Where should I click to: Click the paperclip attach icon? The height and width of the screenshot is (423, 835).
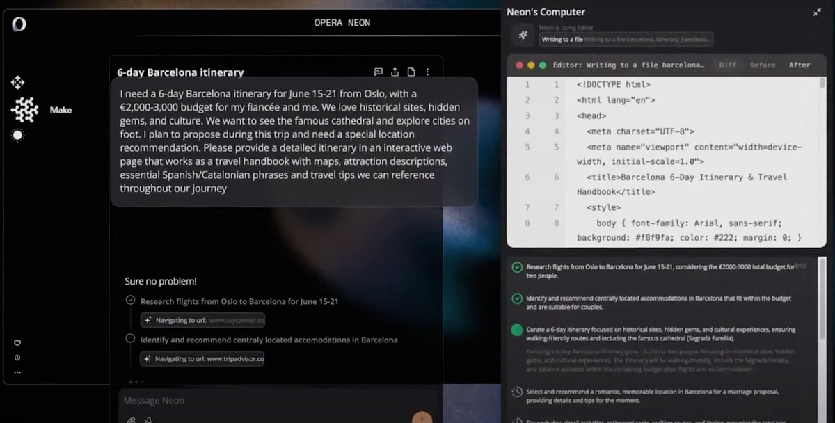(x=131, y=420)
